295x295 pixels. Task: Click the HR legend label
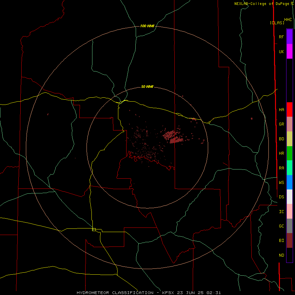(x=281, y=153)
